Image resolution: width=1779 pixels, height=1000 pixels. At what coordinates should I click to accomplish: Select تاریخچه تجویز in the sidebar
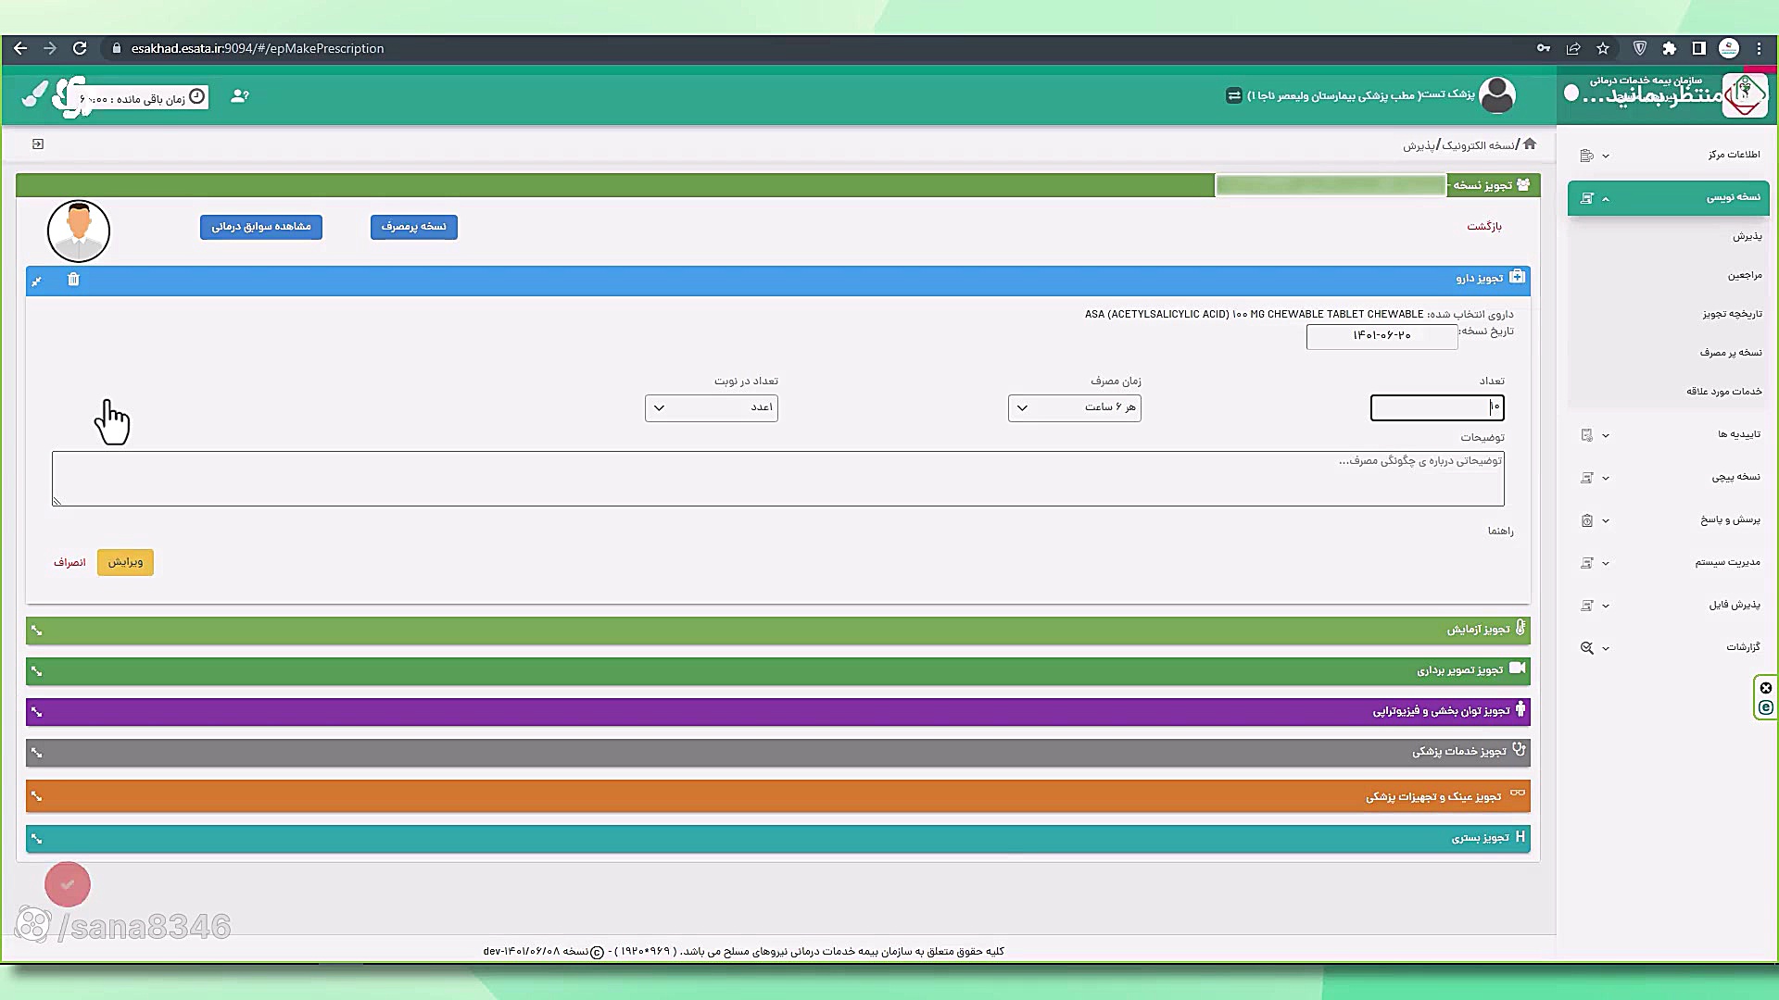1731,314
